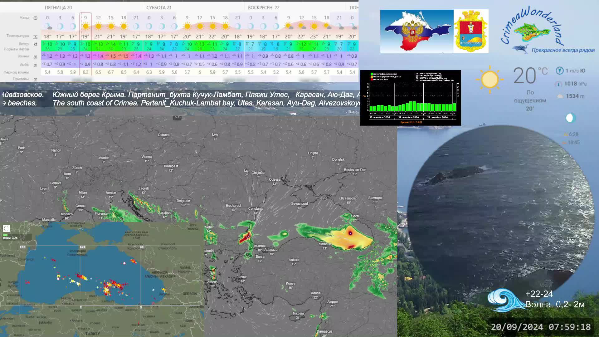Click the Krasnodar label on the wind map
The height and width of the screenshot is (337, 599).
[348, 198]
